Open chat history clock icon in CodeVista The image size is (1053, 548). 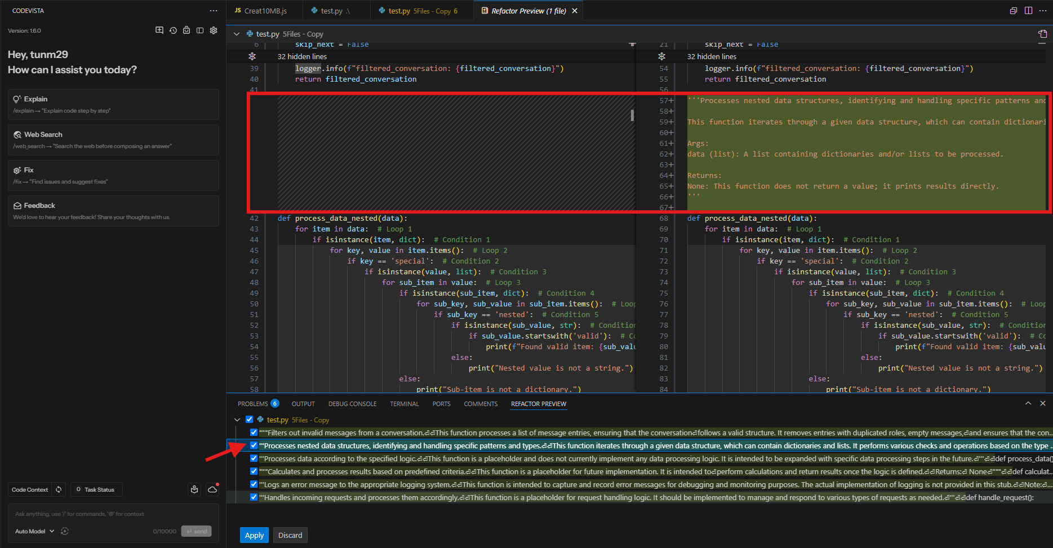pos(173,30)
